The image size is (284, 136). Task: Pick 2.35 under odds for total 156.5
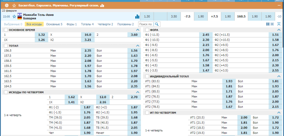click(88, 51)
